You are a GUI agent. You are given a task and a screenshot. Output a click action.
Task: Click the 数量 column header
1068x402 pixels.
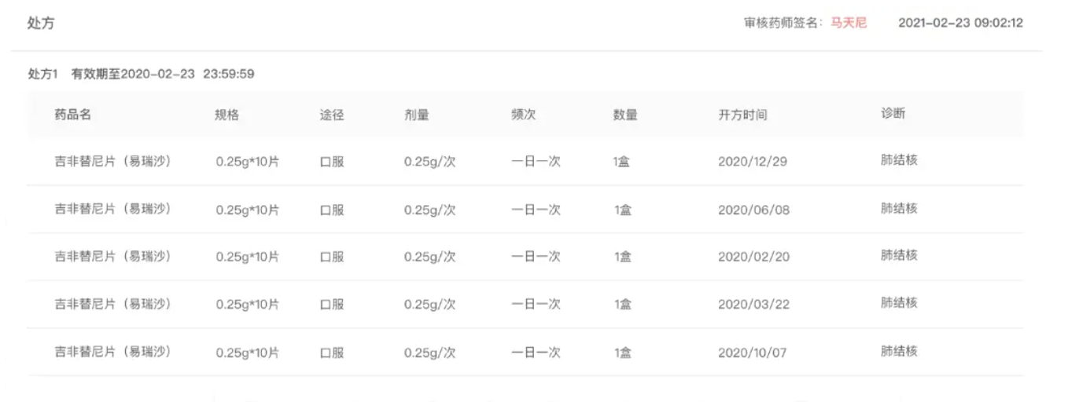pyautogui.click(x=625, y=115)
